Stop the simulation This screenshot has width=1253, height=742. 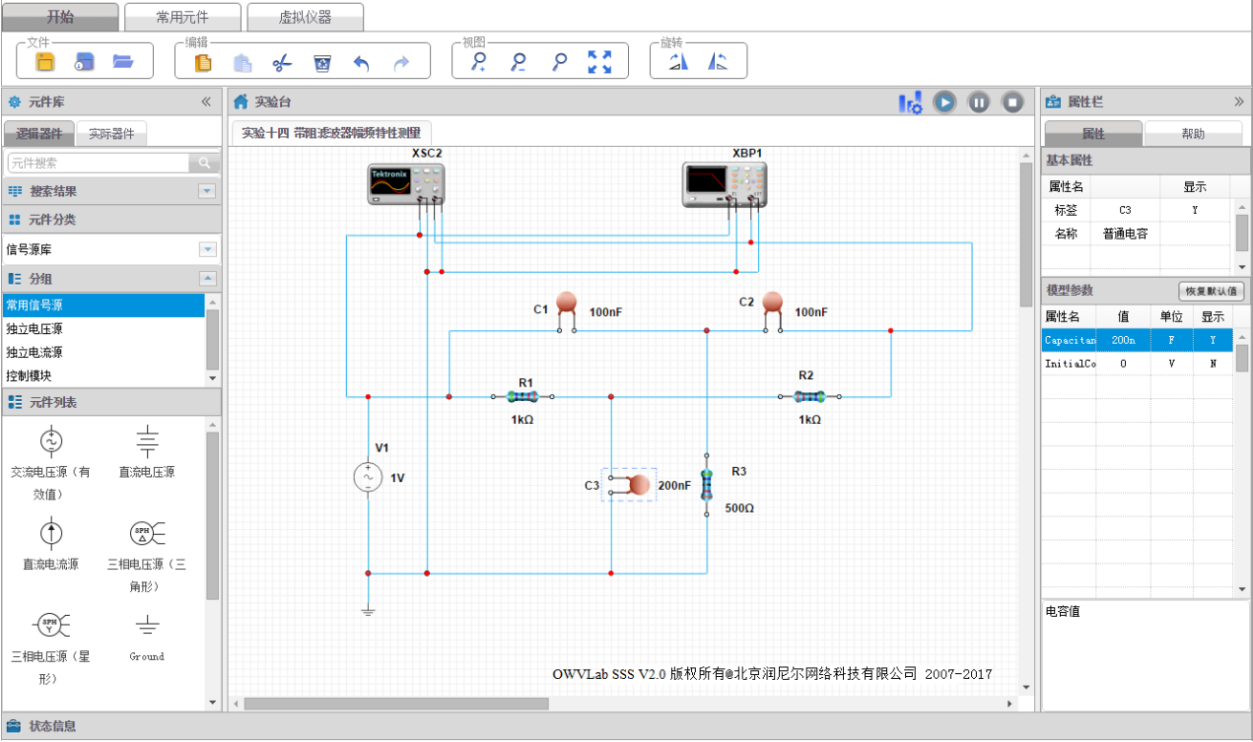point(1012,101)
